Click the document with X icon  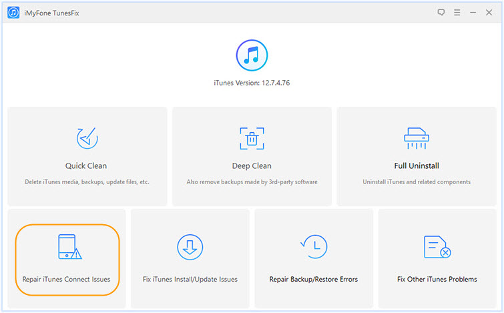point(437,247)
